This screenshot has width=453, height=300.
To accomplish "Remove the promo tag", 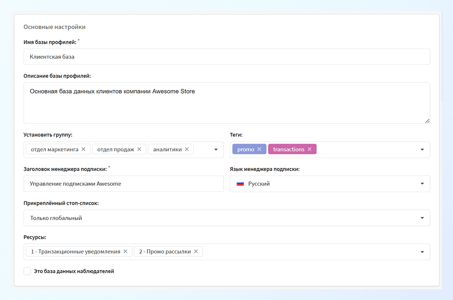I will click(259, 149).
